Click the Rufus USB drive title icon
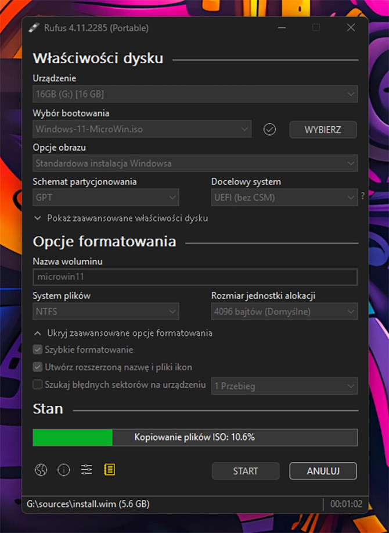 (x=34, y=28)
